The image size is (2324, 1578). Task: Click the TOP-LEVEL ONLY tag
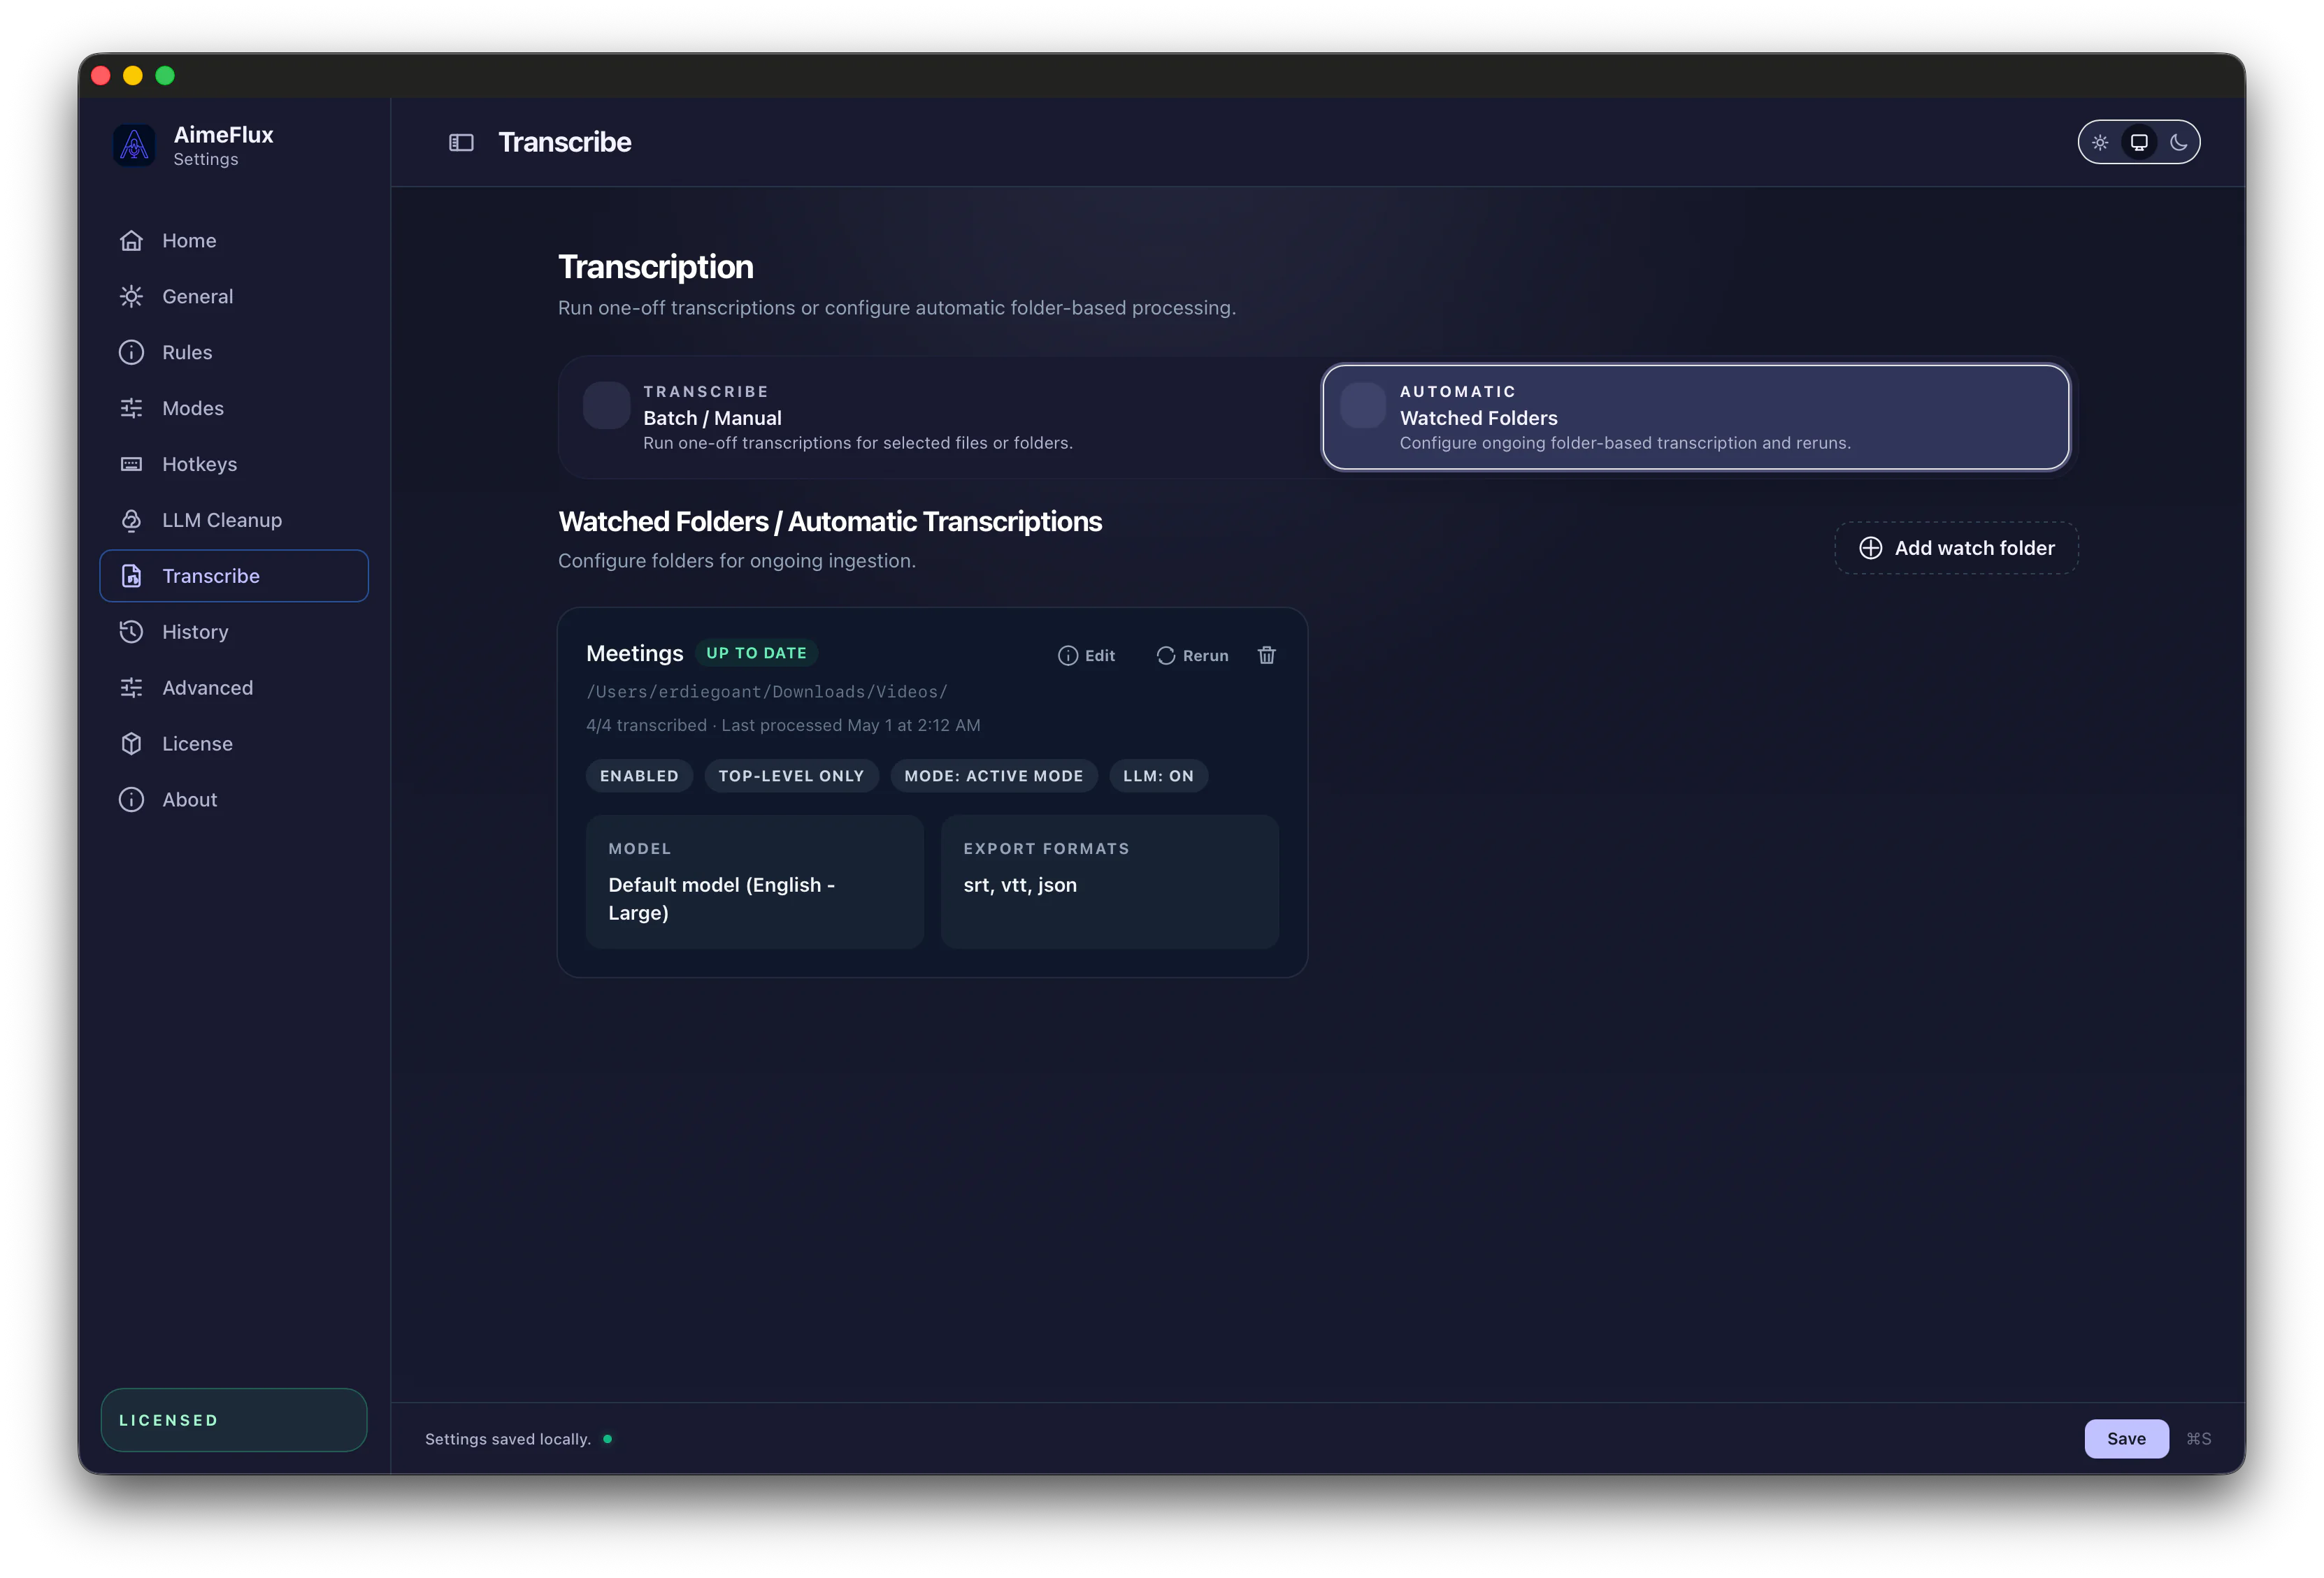[791, 776]
